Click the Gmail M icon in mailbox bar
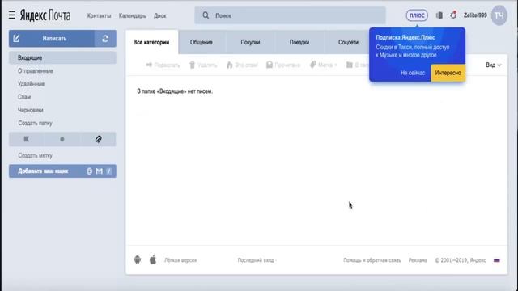The width and height of the screenshot is (518, 291). pyautogui.click(x=99, y=171)
